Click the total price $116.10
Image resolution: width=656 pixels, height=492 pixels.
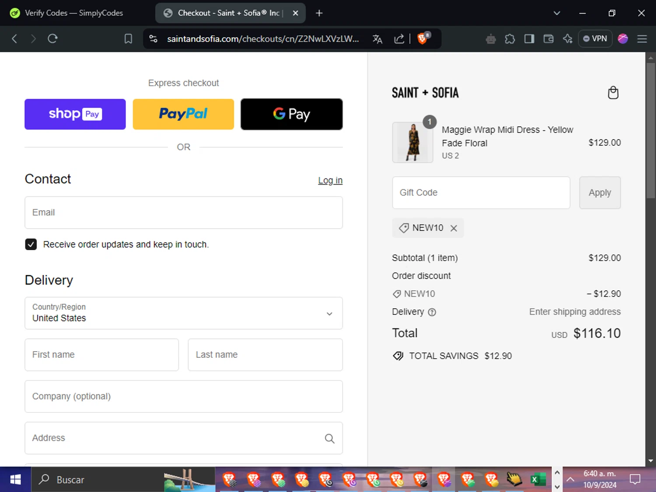(597, 334)
